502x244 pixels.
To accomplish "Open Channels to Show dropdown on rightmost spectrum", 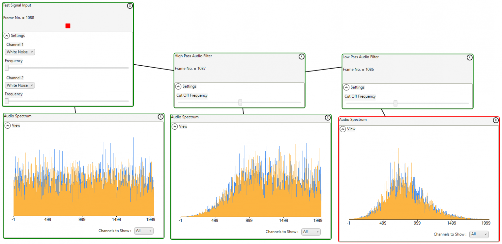I will click(x=479, y=234).
